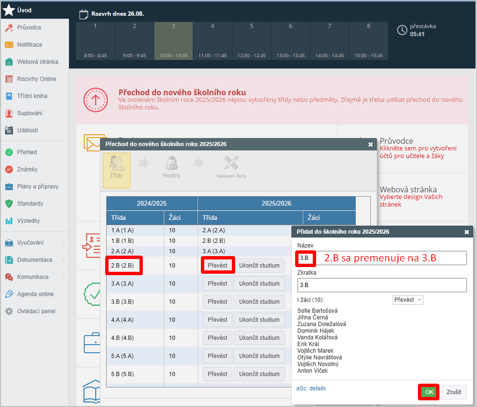Click Zrušit to cancel the dialog
This screenshot has height=407, width=477.
tap(454, 392)
